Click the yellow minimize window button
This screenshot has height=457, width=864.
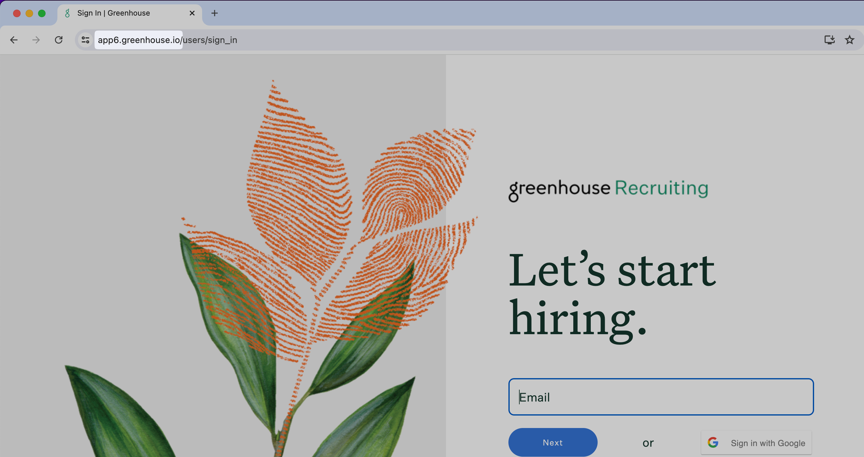29,13
